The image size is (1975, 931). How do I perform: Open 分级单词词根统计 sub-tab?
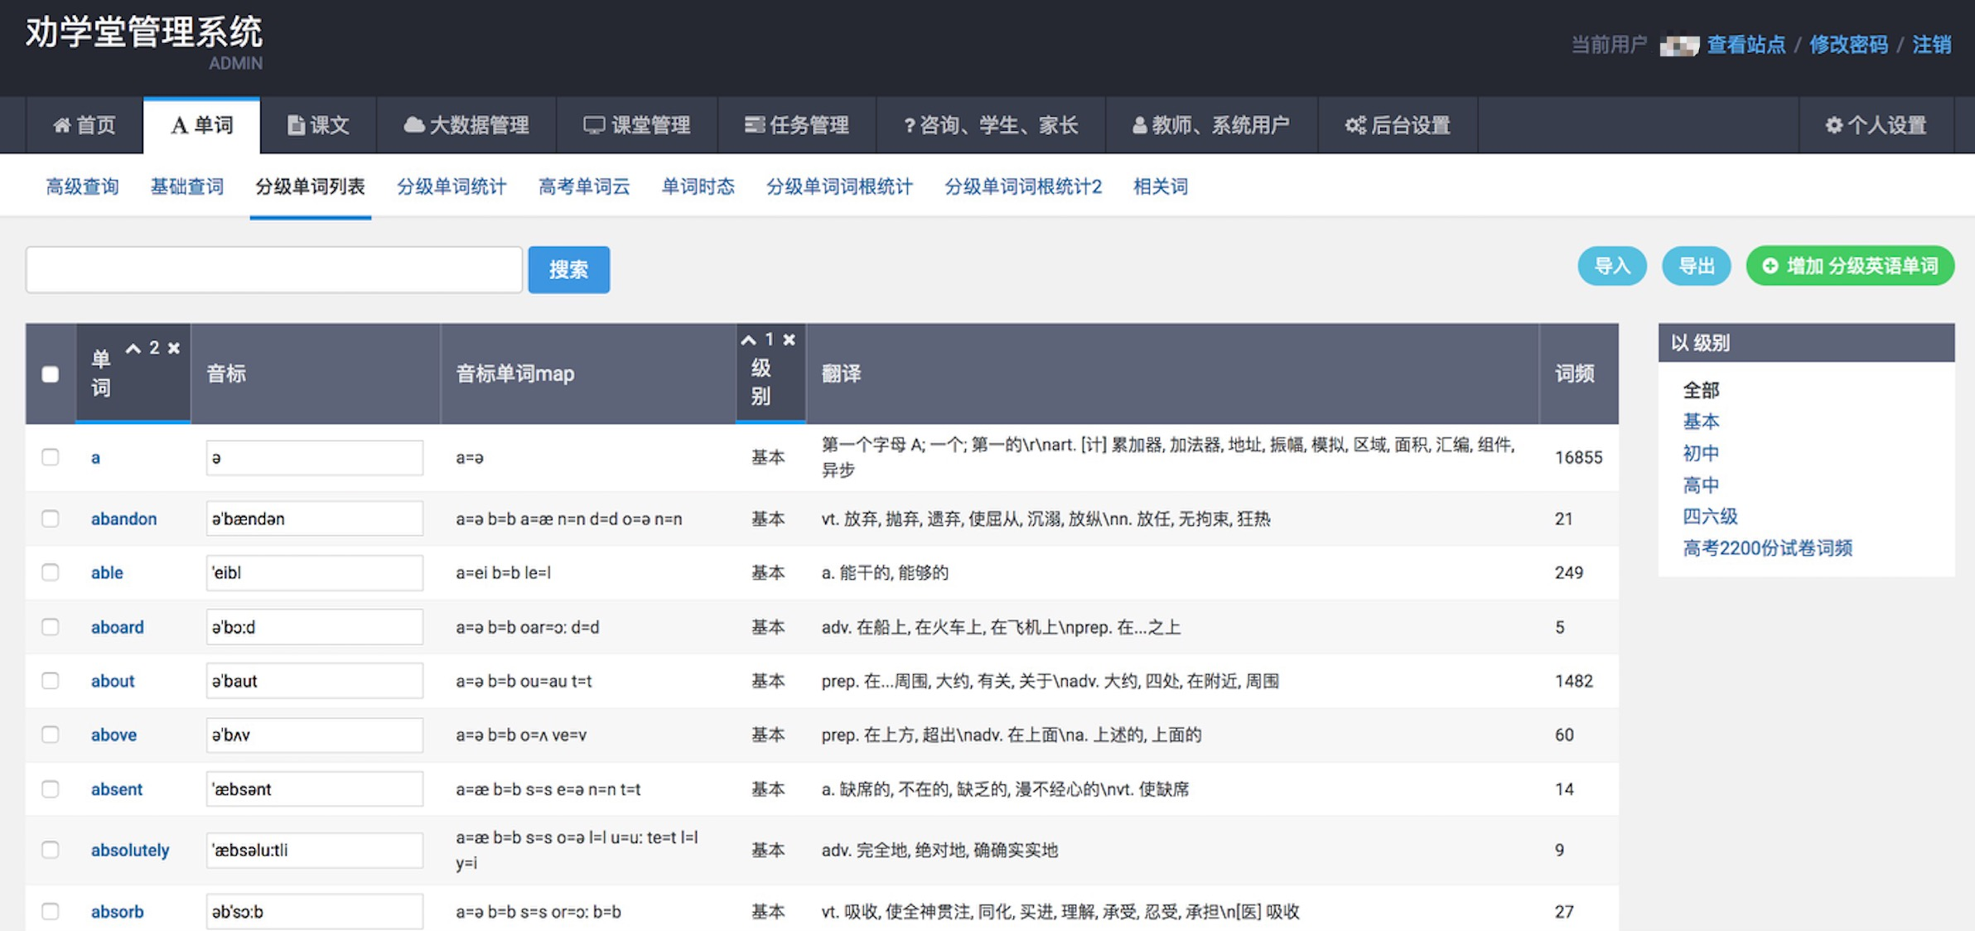tap(840, 186)
